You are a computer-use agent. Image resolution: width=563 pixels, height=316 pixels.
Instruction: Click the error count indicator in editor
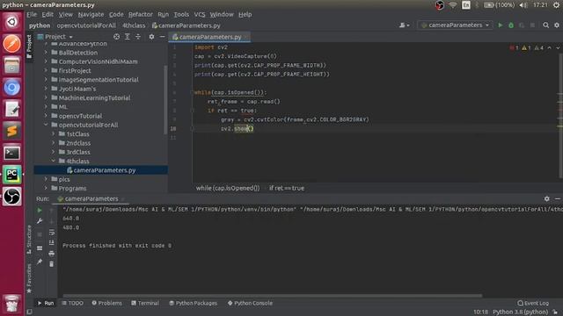click(514, 47)
